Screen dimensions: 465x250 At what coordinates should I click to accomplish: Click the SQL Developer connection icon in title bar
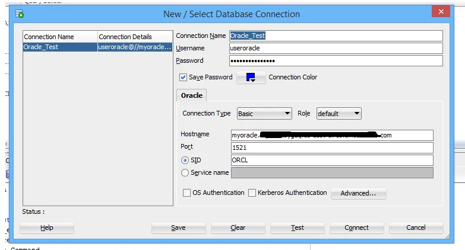click(20, 14)
